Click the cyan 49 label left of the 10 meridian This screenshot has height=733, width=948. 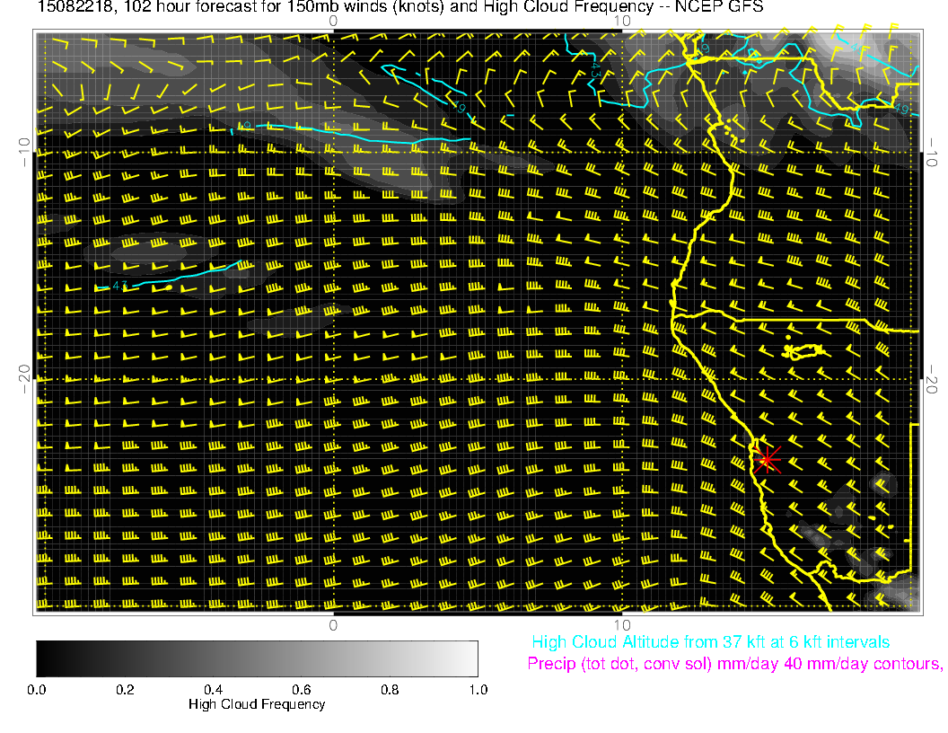coord(461,107)
